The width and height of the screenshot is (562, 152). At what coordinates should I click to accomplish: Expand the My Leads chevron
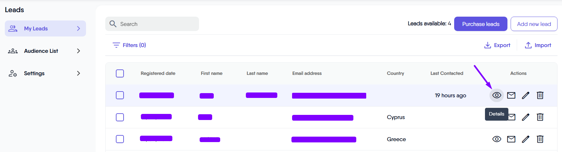[x=79, y=28]
